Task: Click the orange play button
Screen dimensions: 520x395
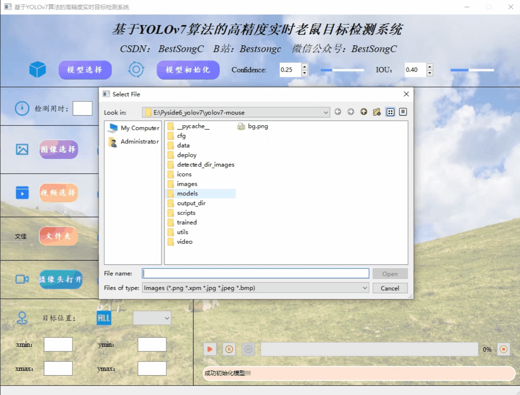Action: (210, 349)
